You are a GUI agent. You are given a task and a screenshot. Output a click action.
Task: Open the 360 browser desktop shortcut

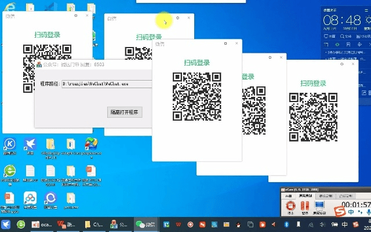(x=10, y=172)
